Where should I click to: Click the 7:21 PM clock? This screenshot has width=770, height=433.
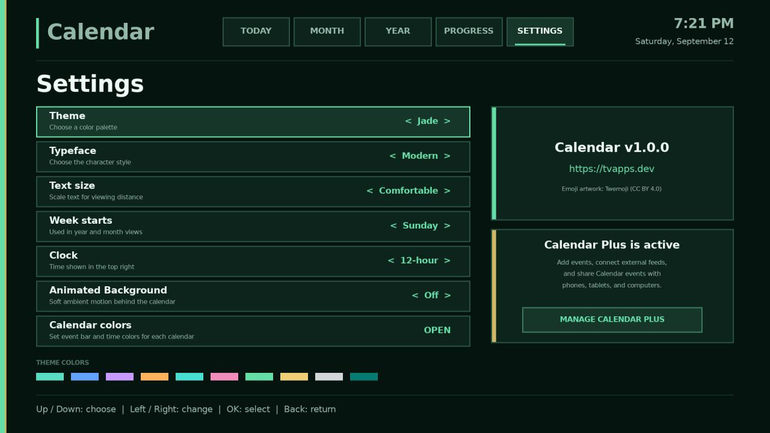click(704, 23)
